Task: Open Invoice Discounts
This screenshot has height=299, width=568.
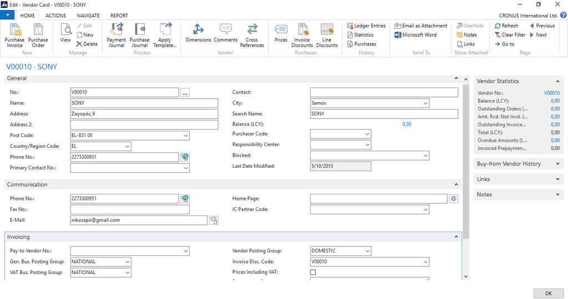Action: [302, 35]
